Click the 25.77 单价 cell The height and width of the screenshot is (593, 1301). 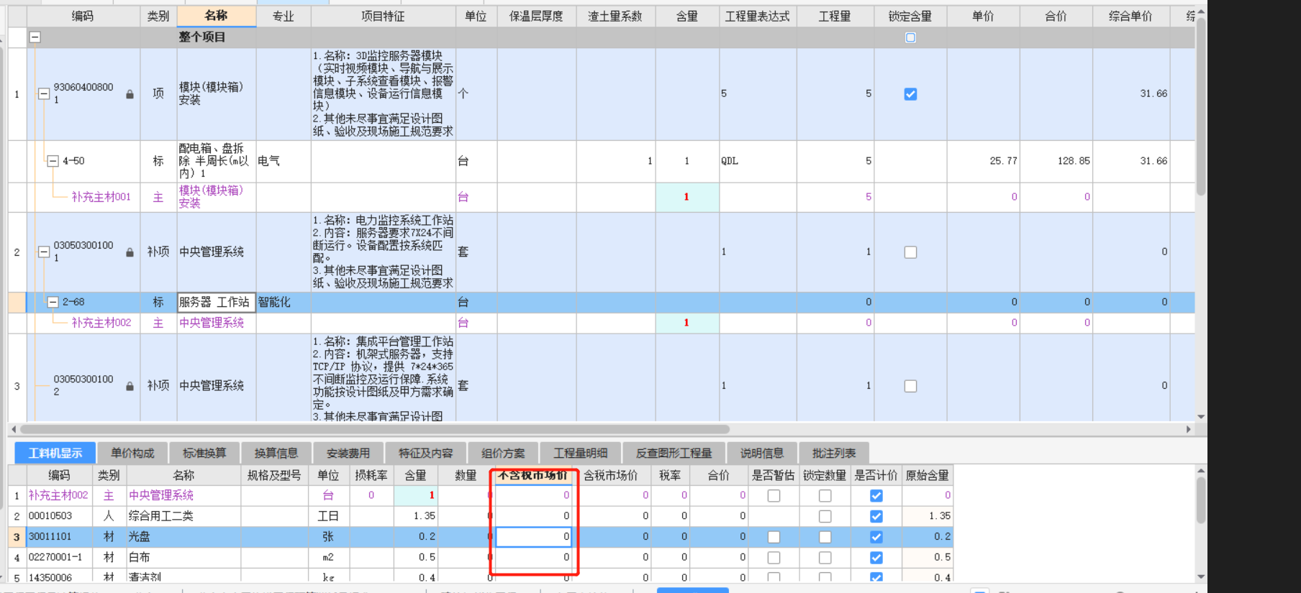coord(983,161)
